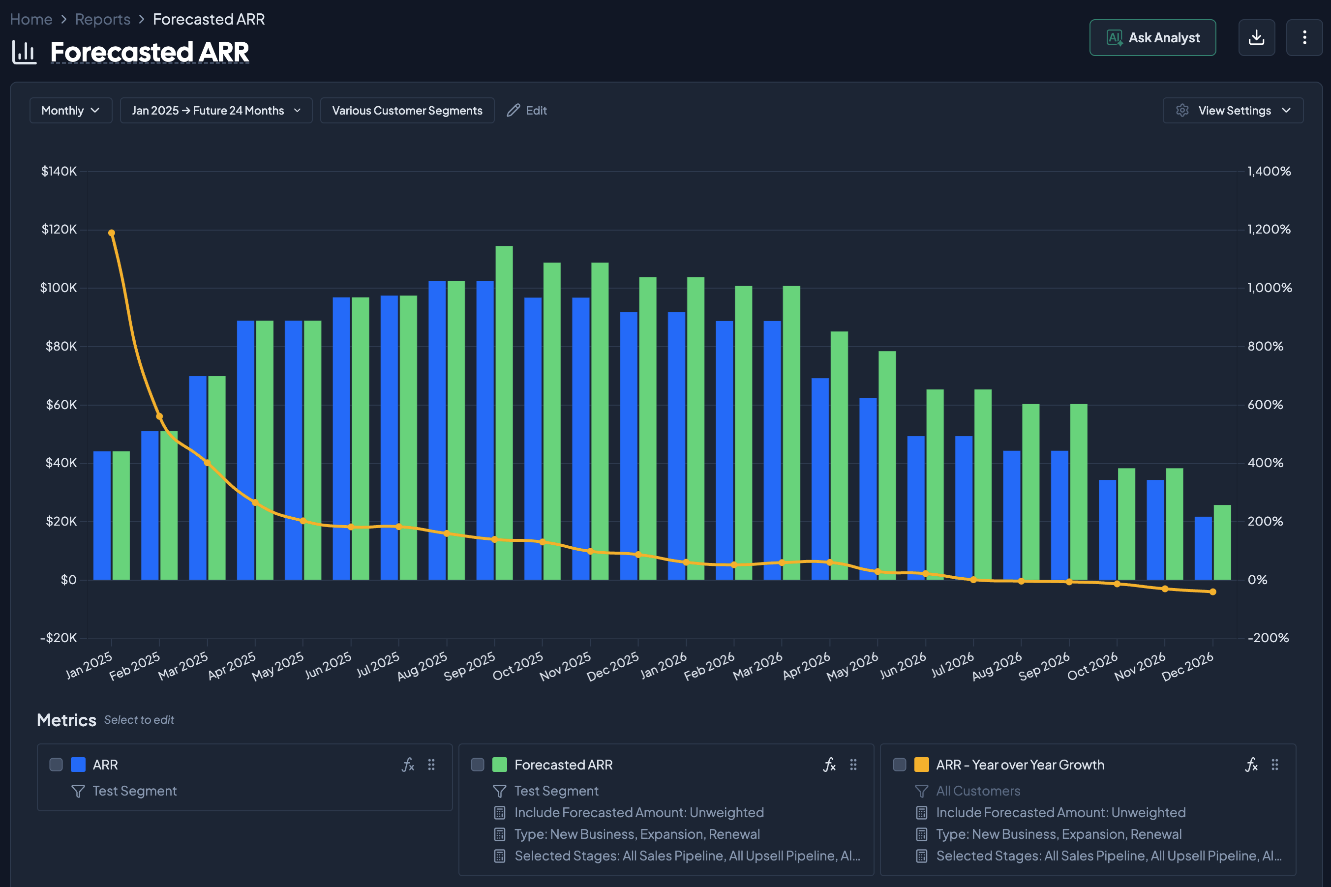
Task: Click fx icon on Year over Year Growth
Action: pyautogui.click(x=1252, y=765)
